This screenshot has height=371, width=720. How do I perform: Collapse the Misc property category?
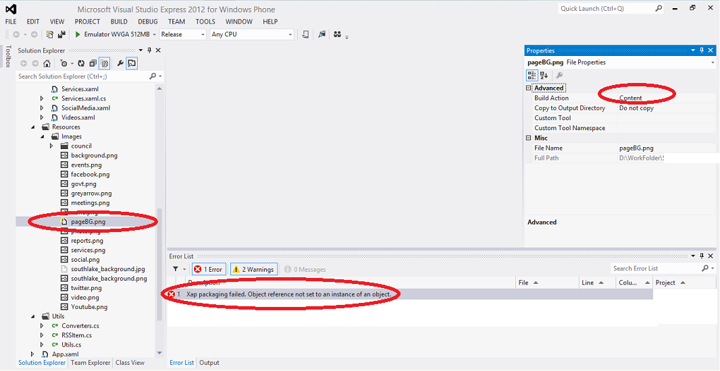click(x=529, y=138)
